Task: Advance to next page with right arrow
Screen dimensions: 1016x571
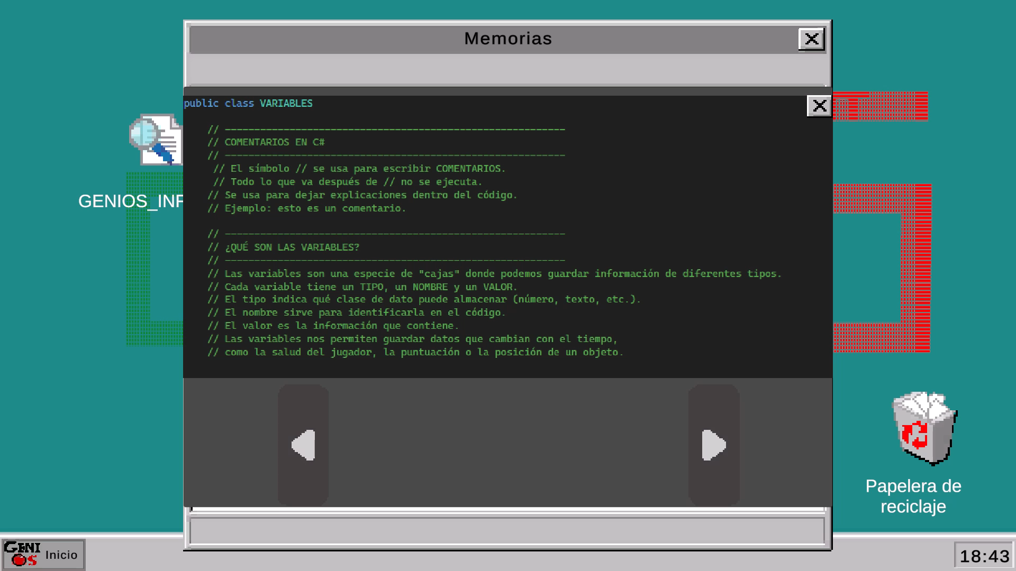Action: [x=713, y=445]
